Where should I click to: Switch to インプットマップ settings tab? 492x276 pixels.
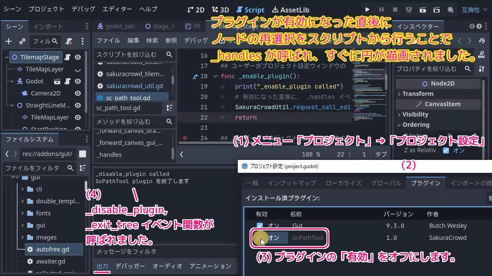(x=292, y=183)
